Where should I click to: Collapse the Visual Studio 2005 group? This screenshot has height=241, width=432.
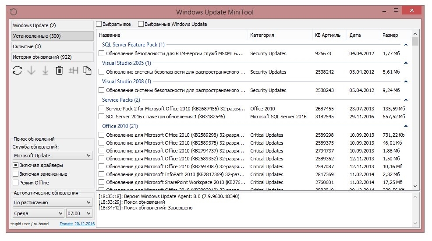coord(406,63)
